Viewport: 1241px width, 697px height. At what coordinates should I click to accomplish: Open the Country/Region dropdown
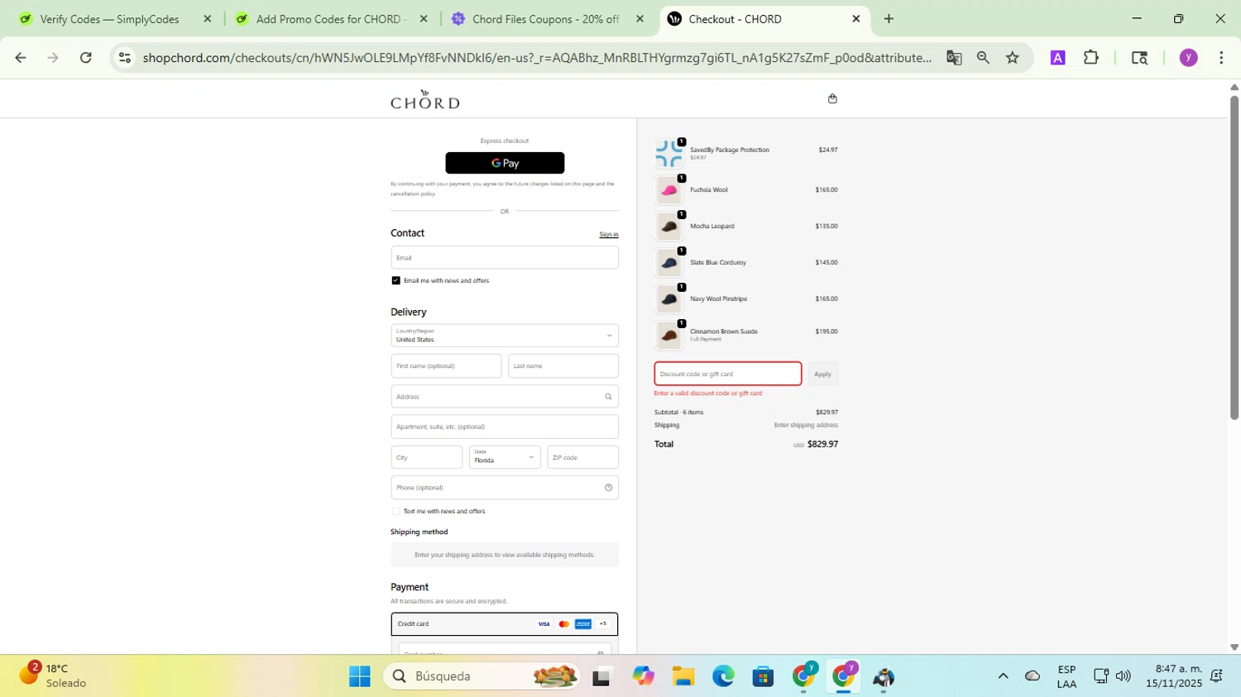pyautogui.click(x=505, y=336)
